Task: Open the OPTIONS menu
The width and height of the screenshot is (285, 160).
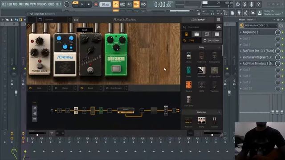Action: coord(41,4)
